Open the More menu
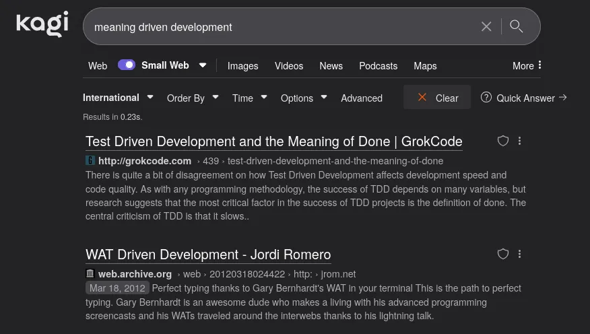 pyautogui.click(x=527, y=66)
